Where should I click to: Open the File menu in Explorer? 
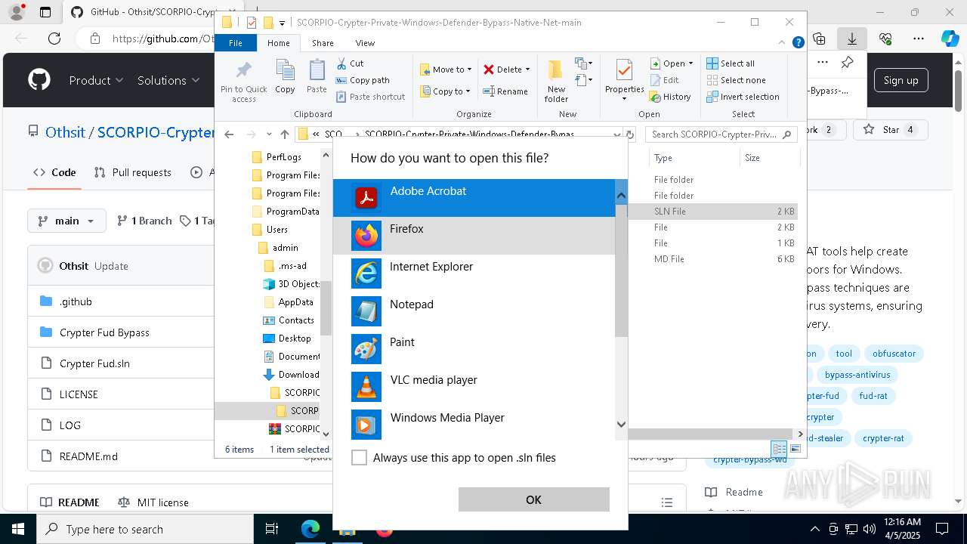pyautogui.click(x=236, y=43)
